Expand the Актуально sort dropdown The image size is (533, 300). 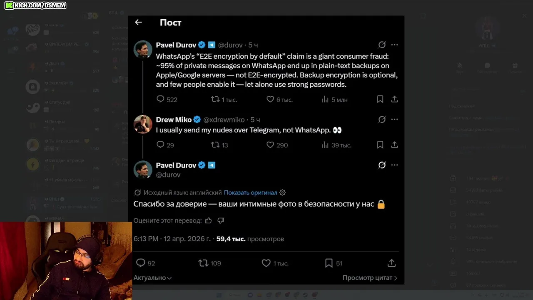[152, 278]
